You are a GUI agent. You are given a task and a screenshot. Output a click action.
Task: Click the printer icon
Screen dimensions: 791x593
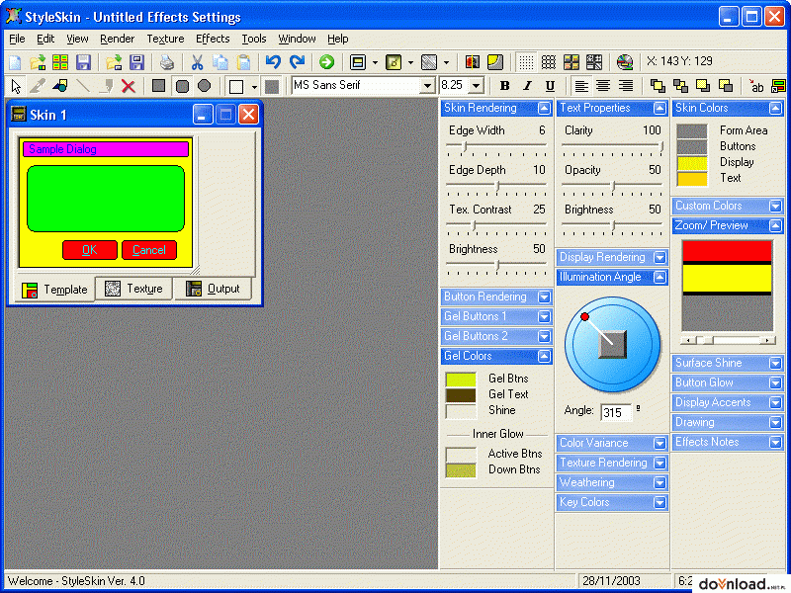coord(167,62)
